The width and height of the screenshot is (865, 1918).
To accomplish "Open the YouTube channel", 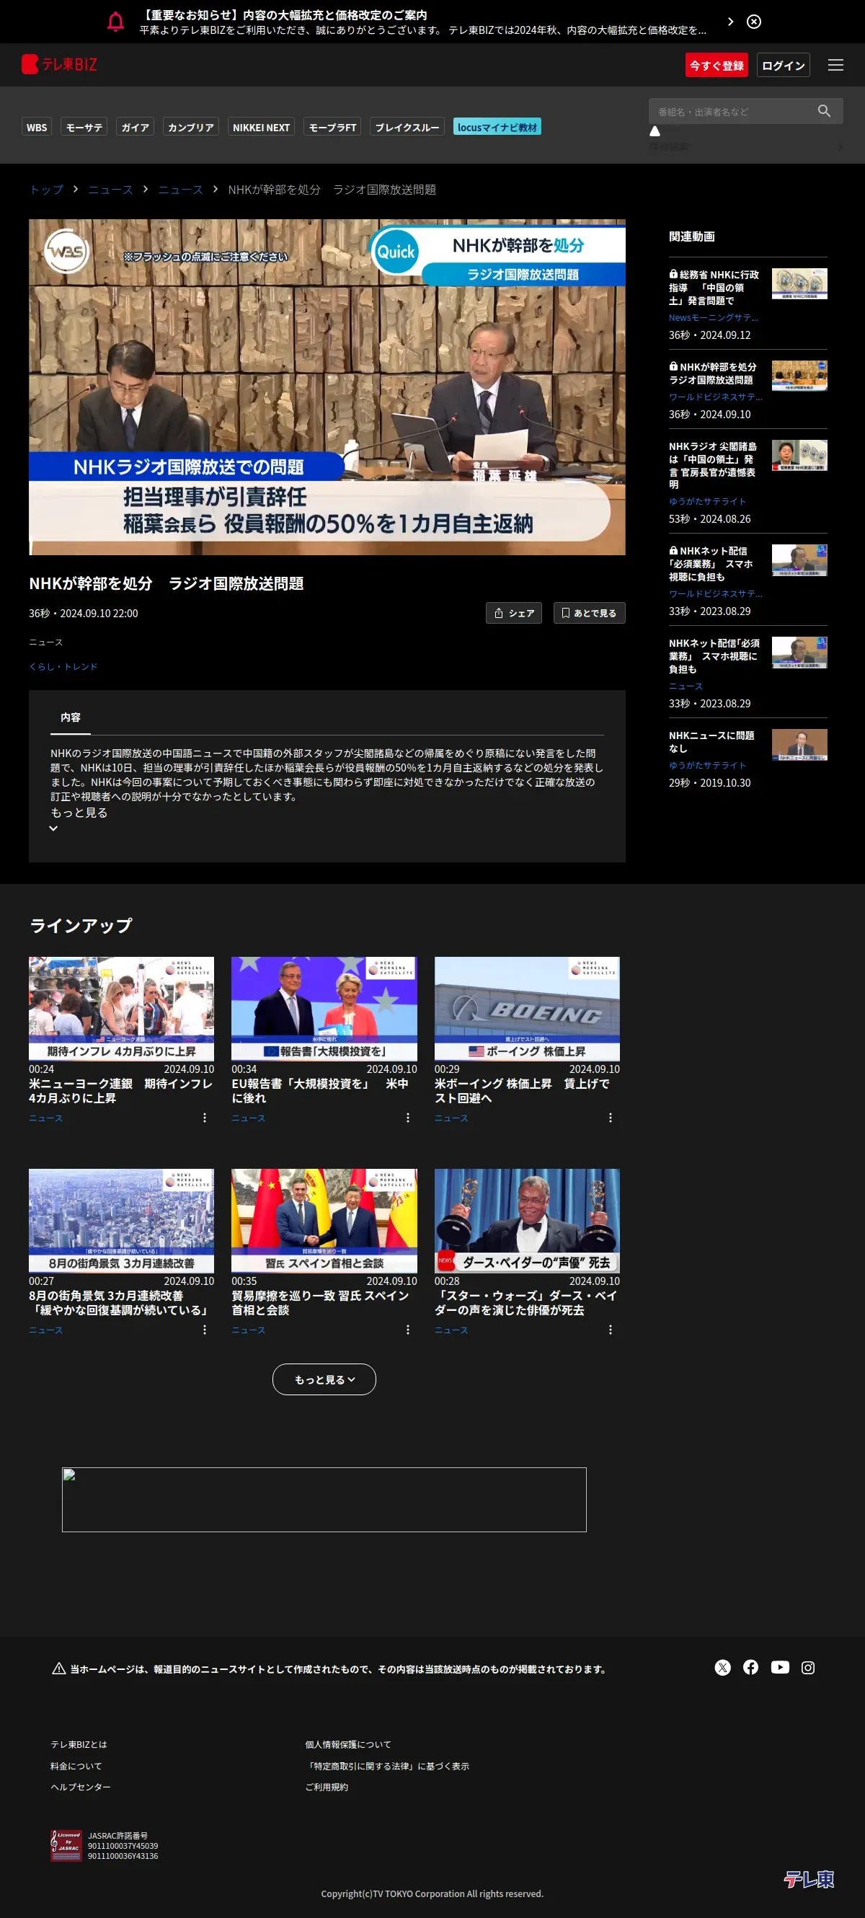I will click(x=779, y=1667).
